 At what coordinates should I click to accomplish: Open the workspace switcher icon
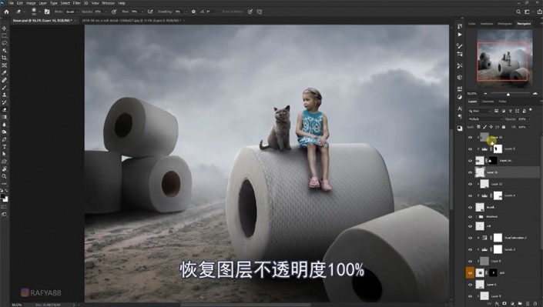[x=528, y=12]
